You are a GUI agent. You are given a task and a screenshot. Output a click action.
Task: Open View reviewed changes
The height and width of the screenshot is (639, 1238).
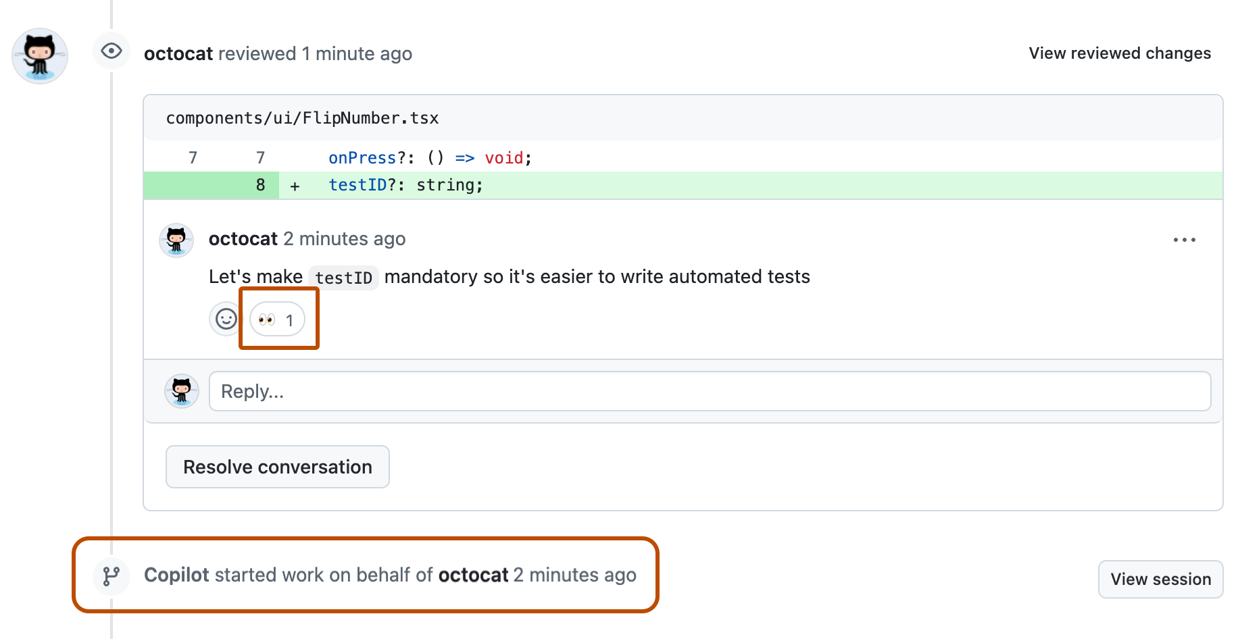click(x=1119, y=53)
